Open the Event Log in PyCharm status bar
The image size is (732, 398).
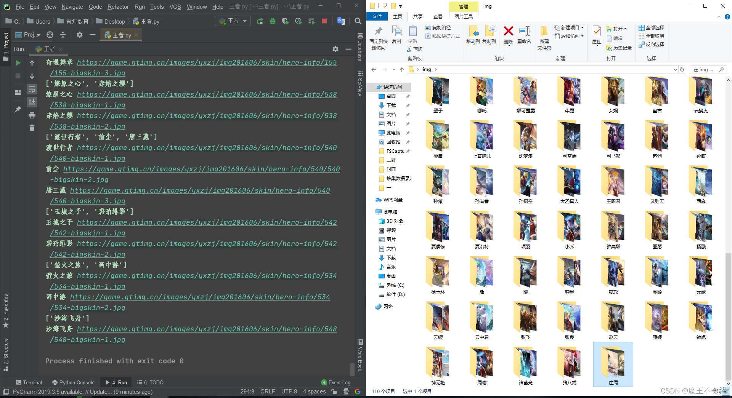[336, 382]
